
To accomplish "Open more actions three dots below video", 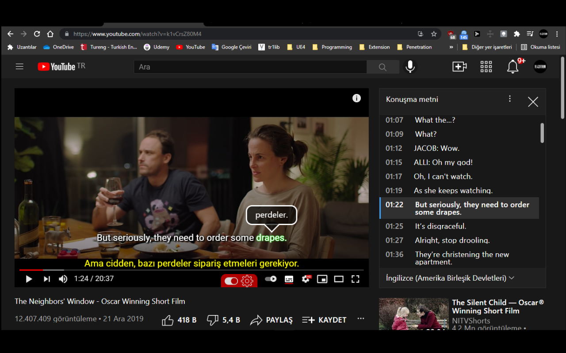I will point(361,319).
